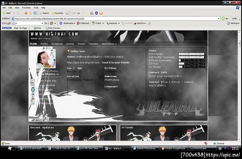
Task: Click the goo-biw-eng.hi5.com profile URL
Action: click(83, 62)
